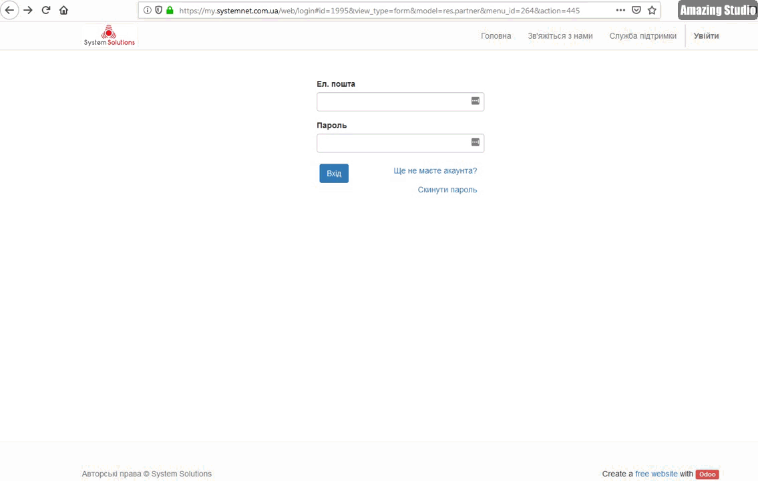Open the free website link
This screenshot has height=481, width=758.
point(656,474)
